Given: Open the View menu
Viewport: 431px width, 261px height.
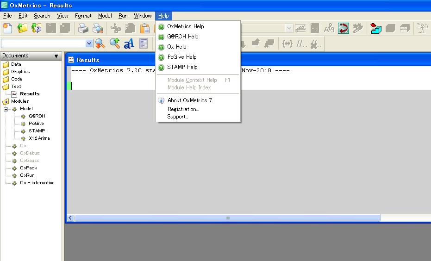Looking at the screenshot, I should 62,16.
